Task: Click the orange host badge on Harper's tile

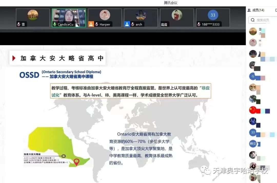Action: click(x=91, y=24)
